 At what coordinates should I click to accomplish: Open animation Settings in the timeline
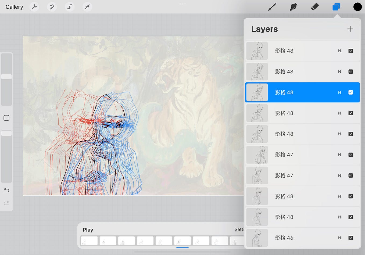[239, 229]
